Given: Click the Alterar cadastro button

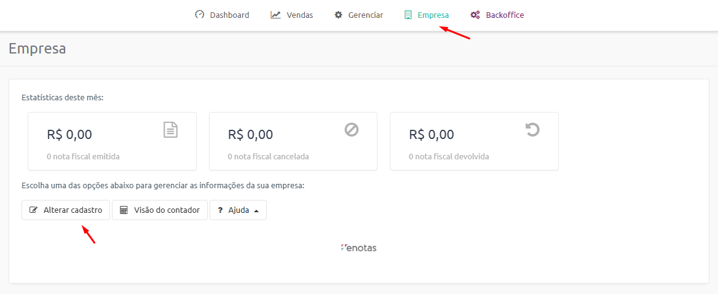Looking at the screenshot, I should [x=66, y=210].
